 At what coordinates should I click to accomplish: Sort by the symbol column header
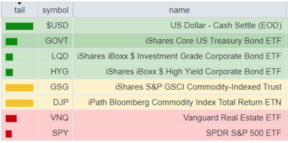[x=55, y=10]
